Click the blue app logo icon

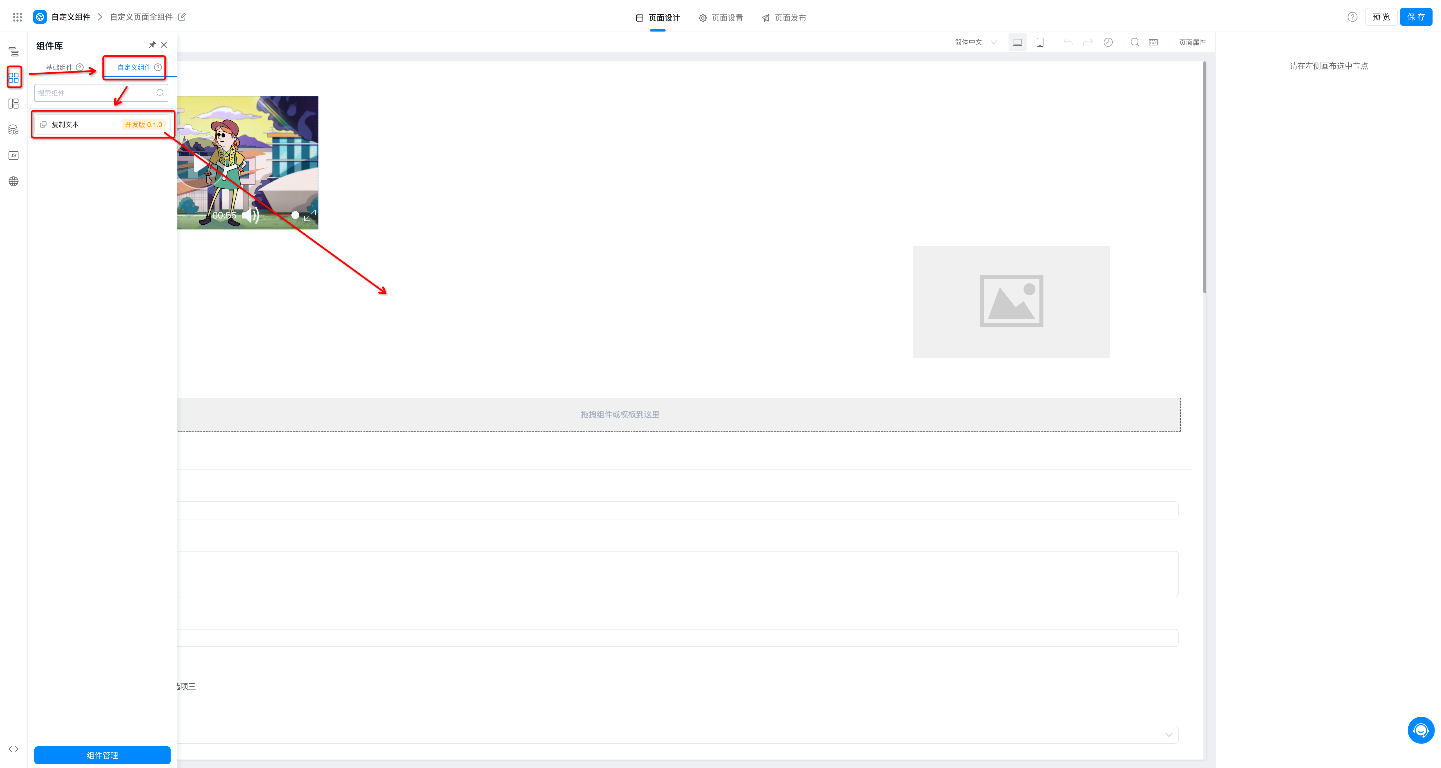pos(40,17)
